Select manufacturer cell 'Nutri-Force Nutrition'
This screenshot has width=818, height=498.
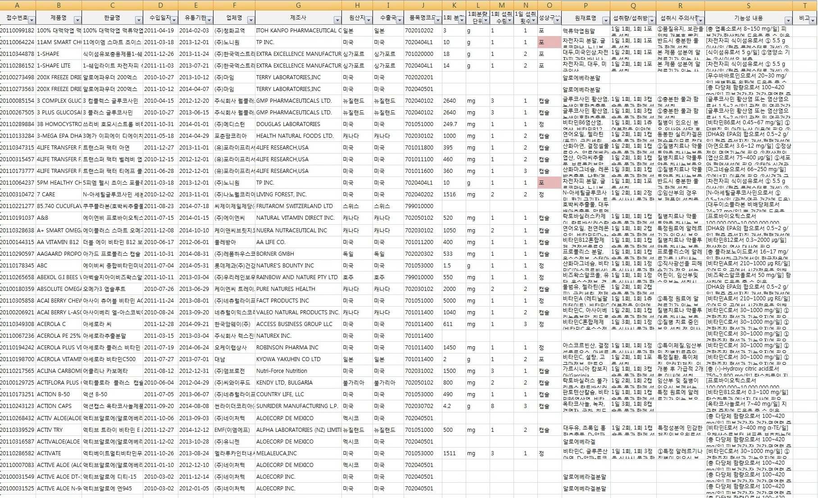pyautogui.click(x=298, y=371)
